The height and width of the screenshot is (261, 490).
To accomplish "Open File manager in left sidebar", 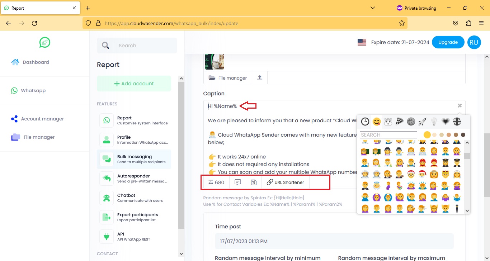I will 33,137.
